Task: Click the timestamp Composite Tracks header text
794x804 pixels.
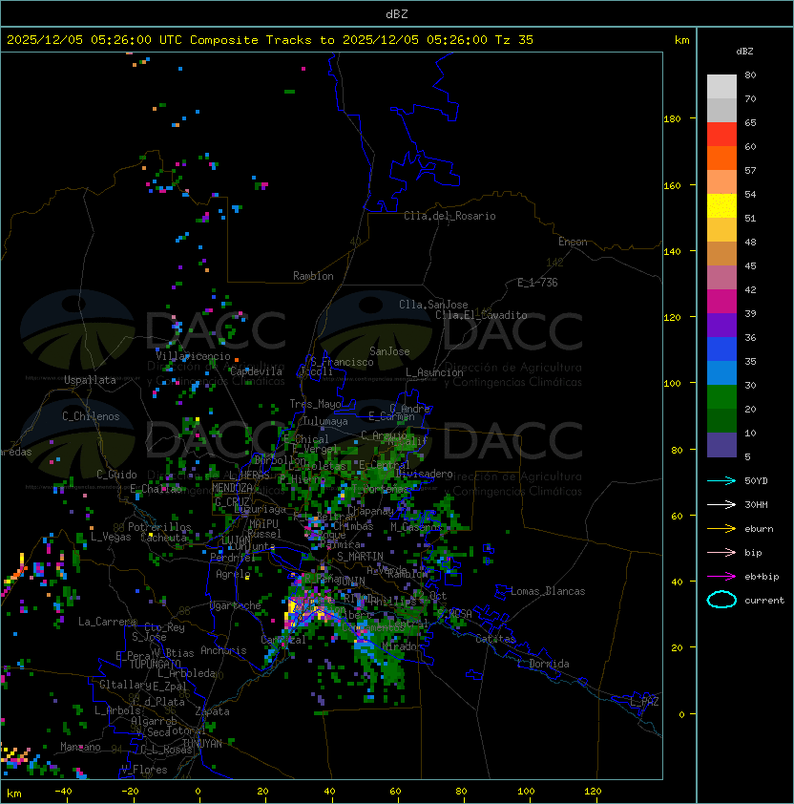Action: (x=270, y=40)
